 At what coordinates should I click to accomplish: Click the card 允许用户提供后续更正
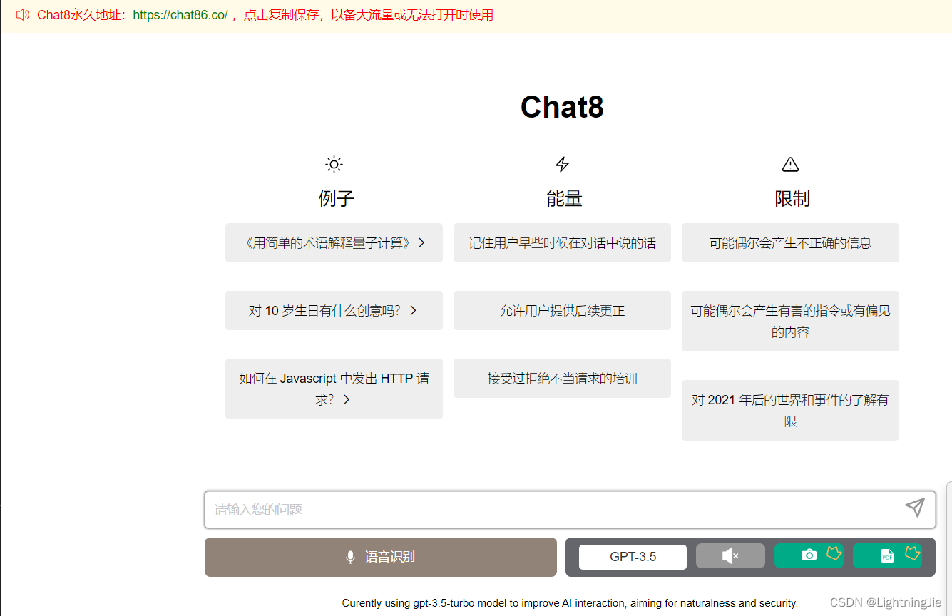562,311
